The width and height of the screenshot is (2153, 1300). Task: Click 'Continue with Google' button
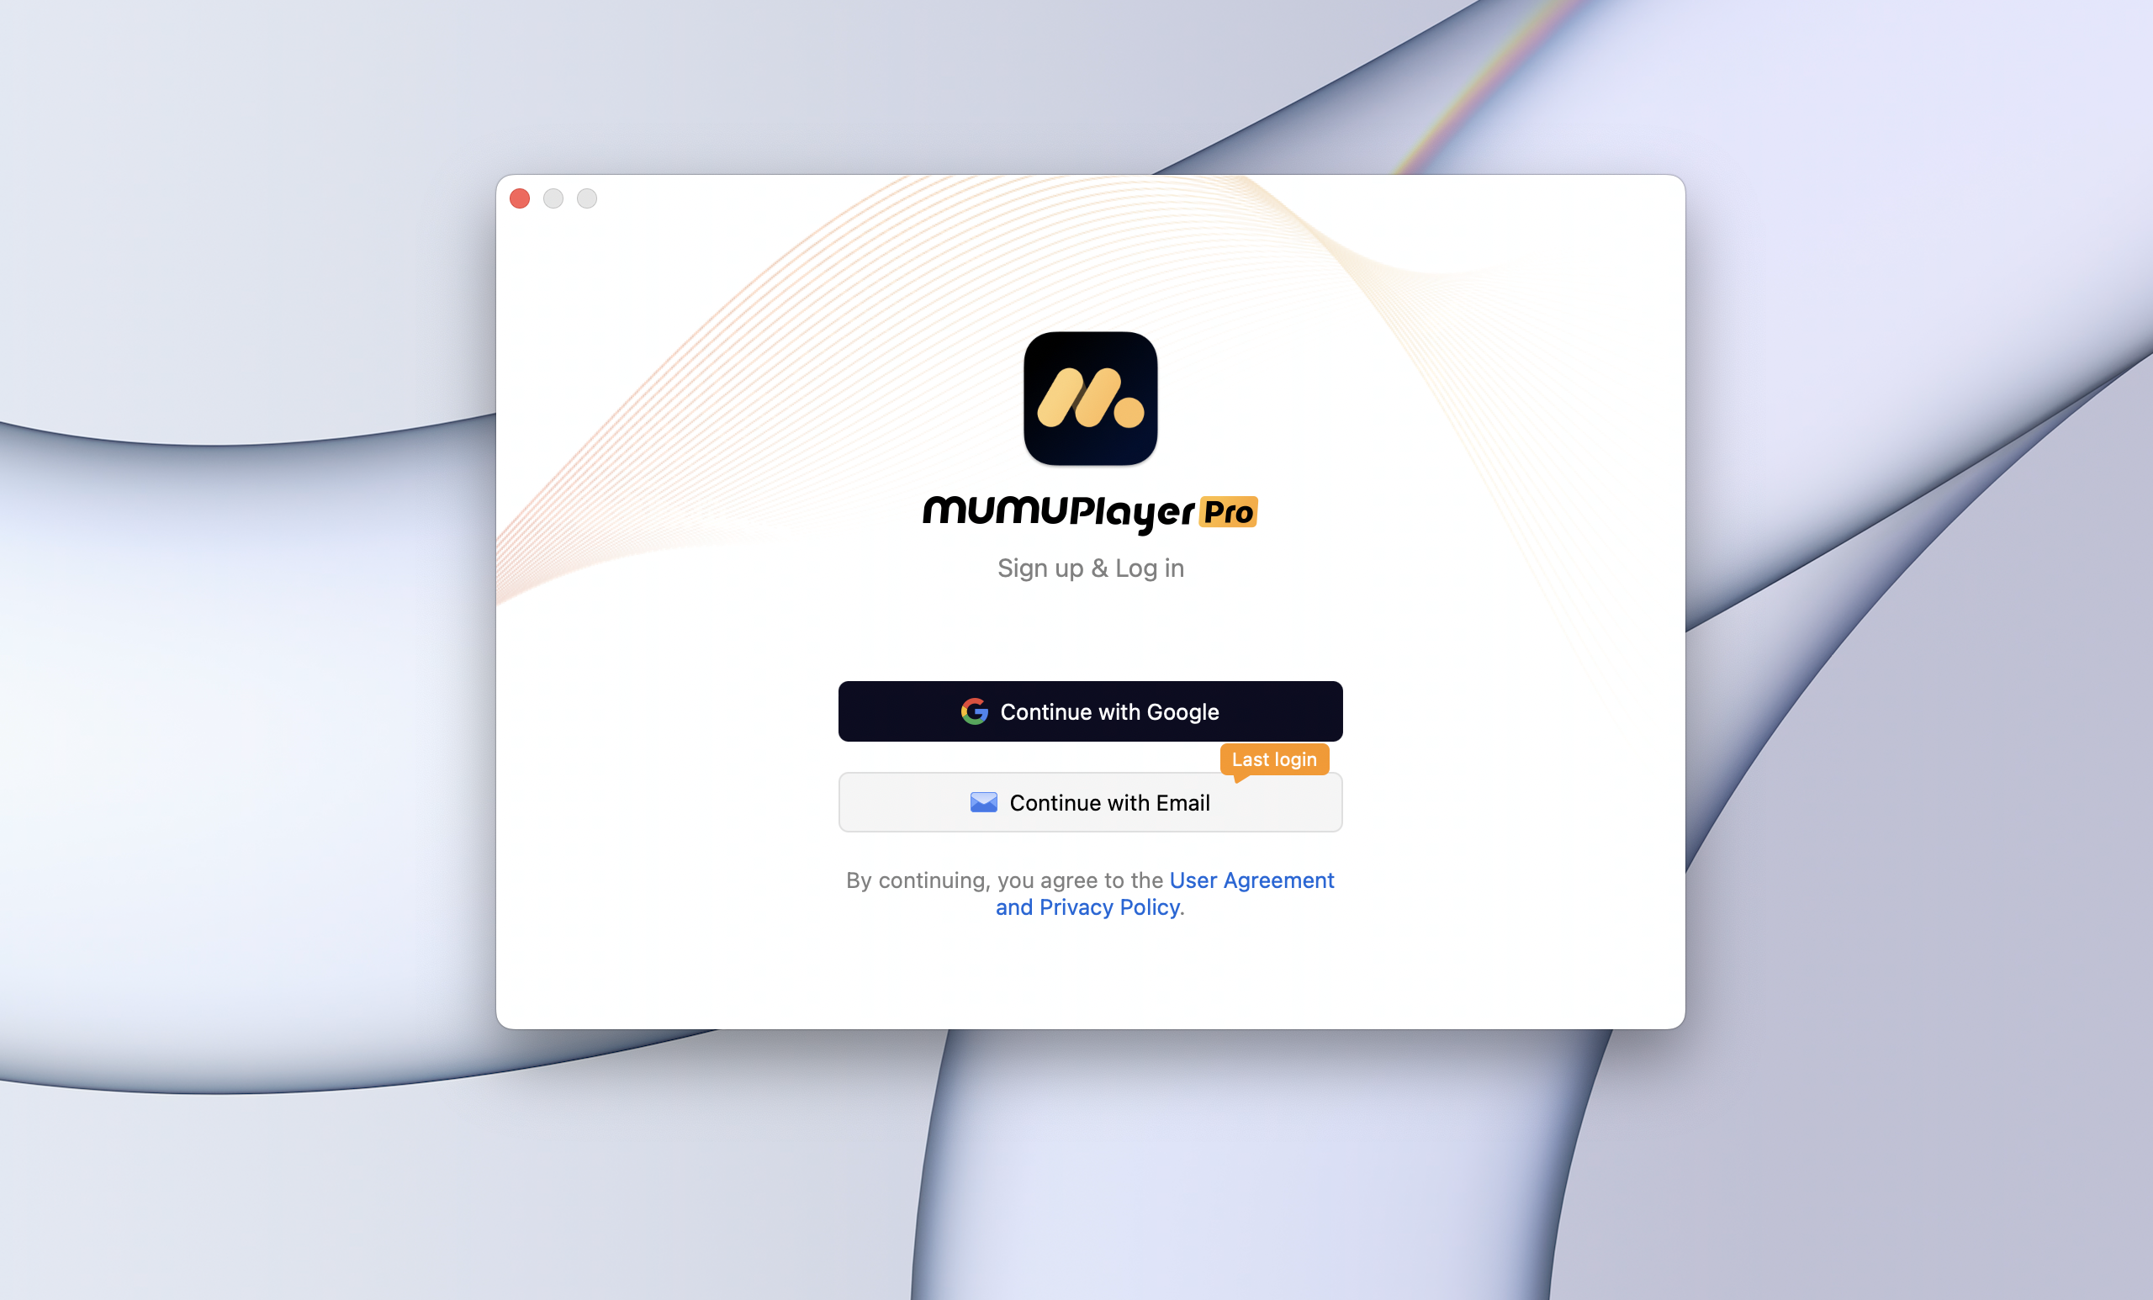tap(1090, 711)
